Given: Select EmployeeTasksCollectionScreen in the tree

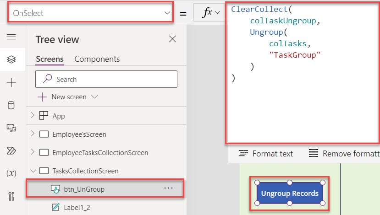Looking at the screenshot, I should [100, 153].
